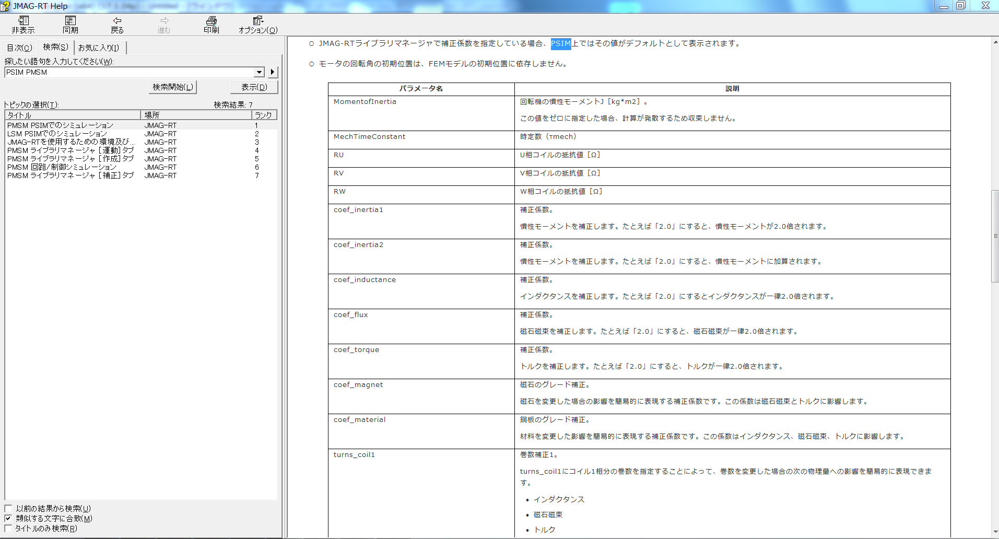Click the content pane vertical scrollbar thumb

(x=995, y=236)
